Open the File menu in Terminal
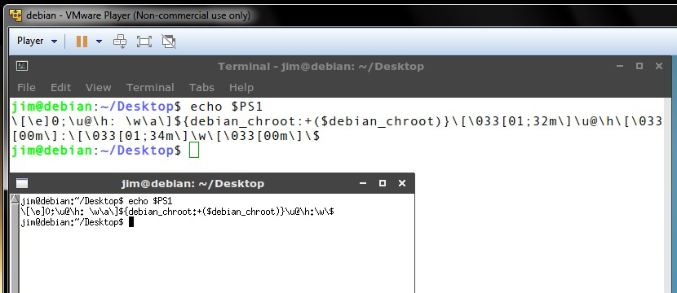Viewport: 677px width, 293px height. click(x=26, y=87)
